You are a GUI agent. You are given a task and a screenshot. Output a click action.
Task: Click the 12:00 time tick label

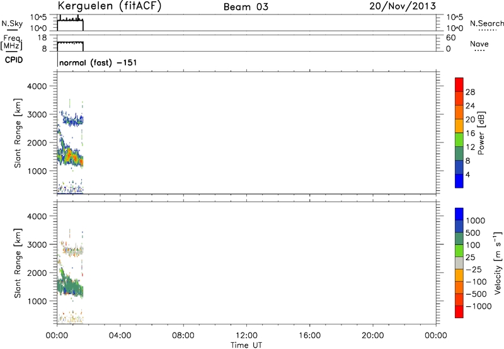(246, 336)
